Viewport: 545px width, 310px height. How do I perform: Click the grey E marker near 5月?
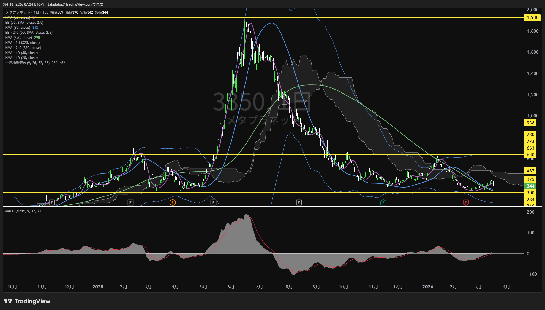click(x=213, y=203)
